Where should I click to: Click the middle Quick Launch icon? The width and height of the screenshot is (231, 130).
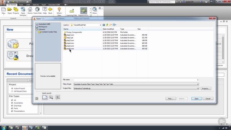click(51, 97)
